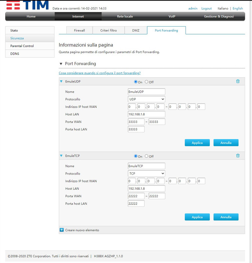Click the EmuleTCP rule header title
The height and width of the screenshot is (263, 252).
73,155
